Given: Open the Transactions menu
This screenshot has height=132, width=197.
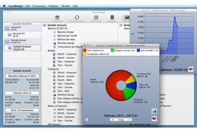Looking at the screenshot, I should pos(39,6).
